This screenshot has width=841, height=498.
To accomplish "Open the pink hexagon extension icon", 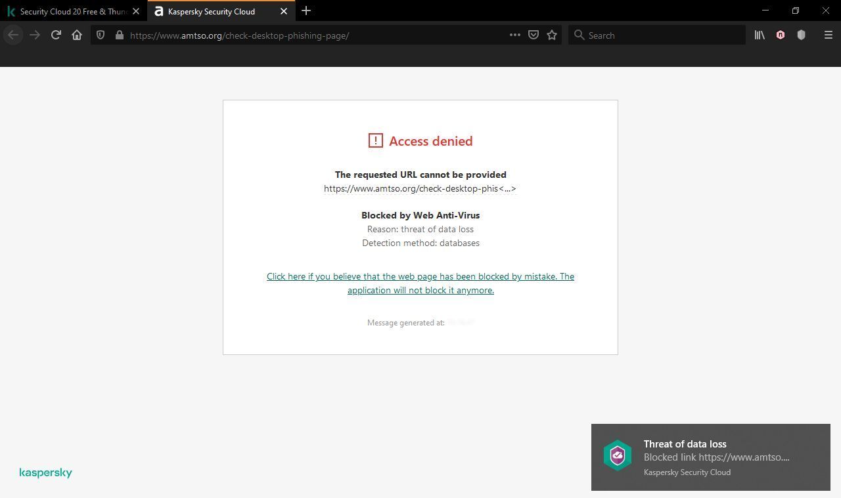I will click(x=781, y=35).
